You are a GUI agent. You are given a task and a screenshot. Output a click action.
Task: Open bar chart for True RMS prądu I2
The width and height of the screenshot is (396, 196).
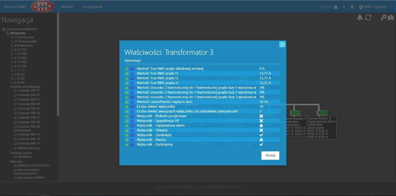pyautogui.click(x=127, y=78)
